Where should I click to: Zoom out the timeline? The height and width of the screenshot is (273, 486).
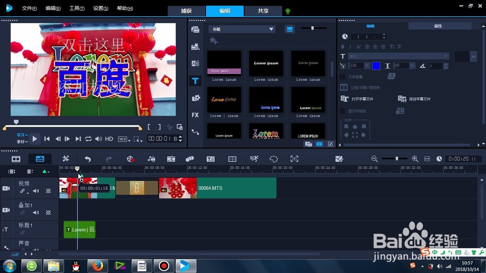point(374,159)
